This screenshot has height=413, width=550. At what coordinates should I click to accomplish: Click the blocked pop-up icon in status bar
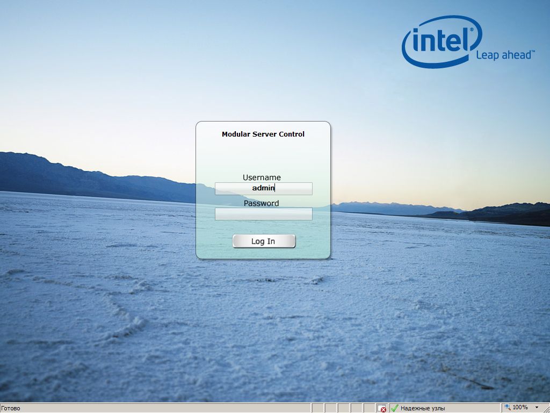coord(382,408)
